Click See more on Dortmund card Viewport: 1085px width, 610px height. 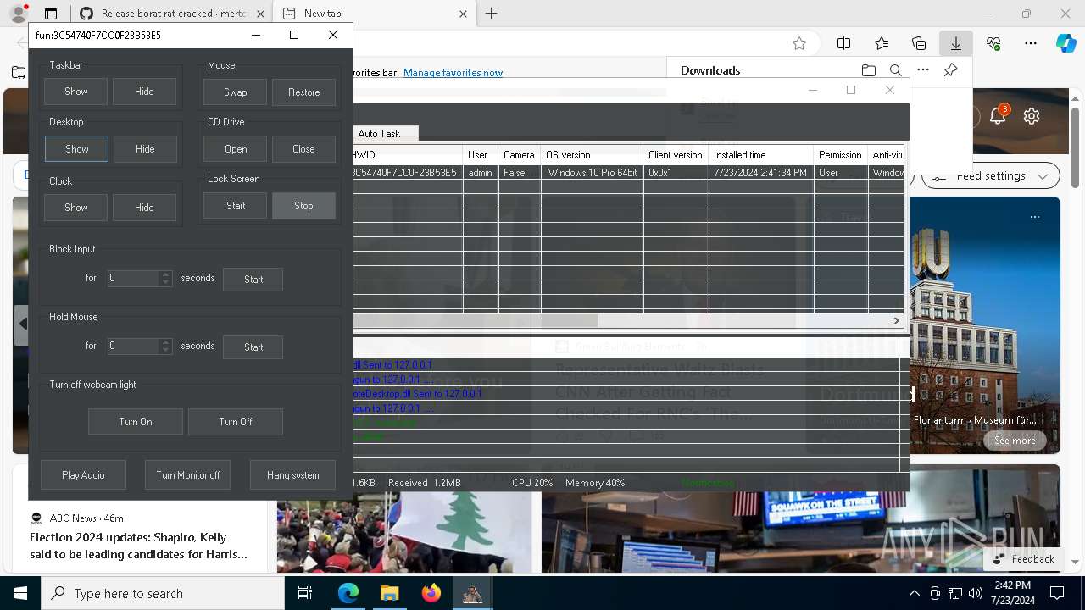(1015, 441)
